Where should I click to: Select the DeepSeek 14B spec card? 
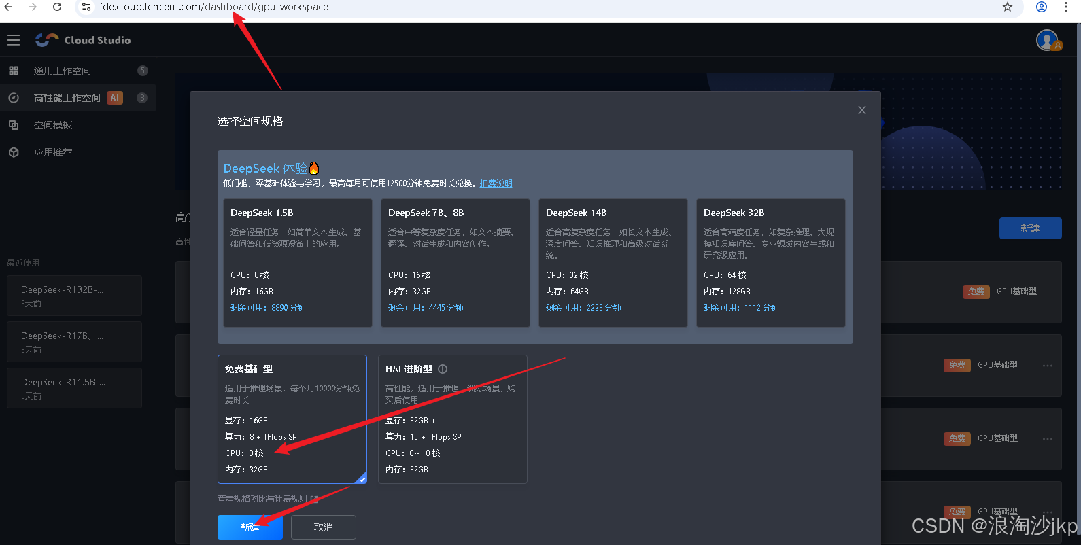coord(613,262)
